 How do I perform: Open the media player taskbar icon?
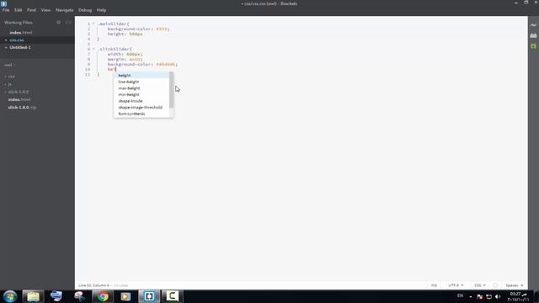125,296
